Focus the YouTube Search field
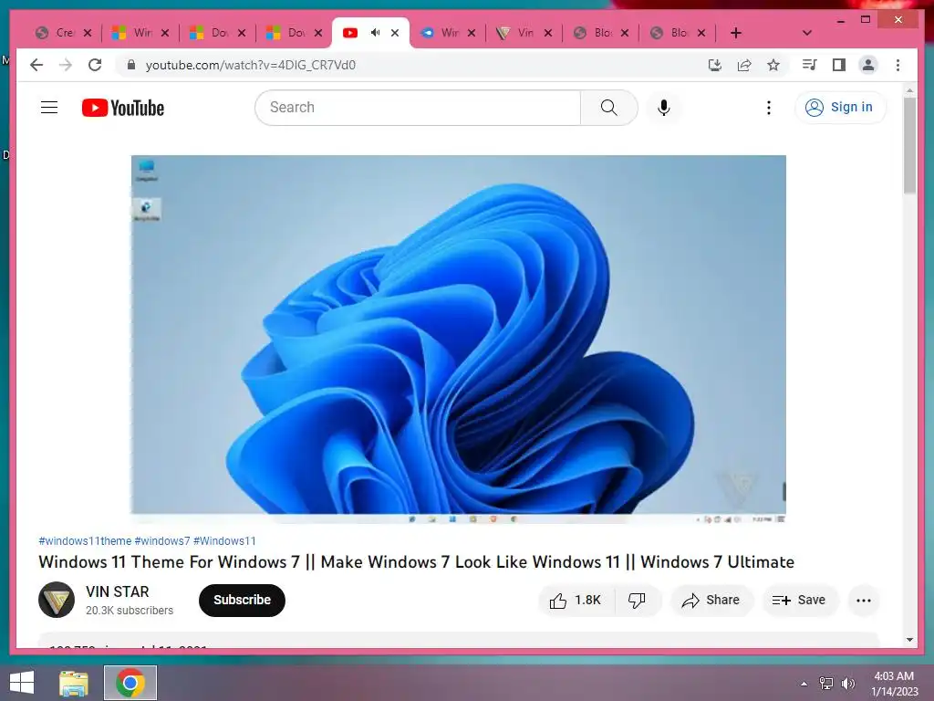The height and width of the screenshot is (701, 934). (x=418, y=108)
